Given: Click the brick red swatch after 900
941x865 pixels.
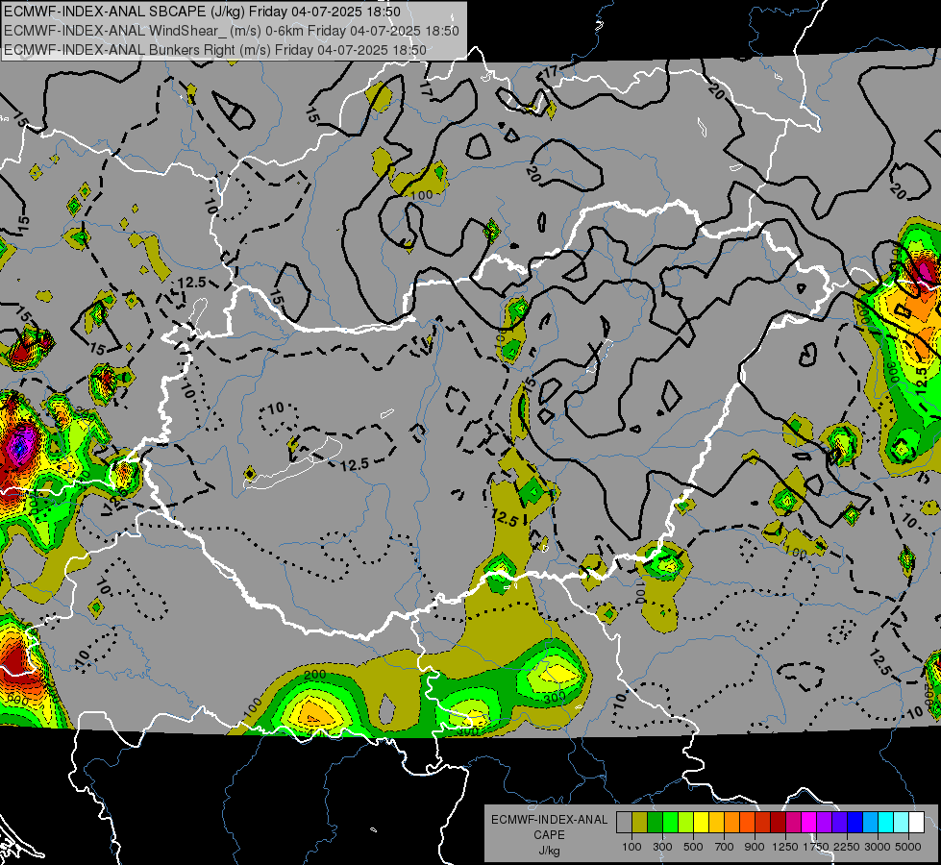Looking at the screenshot, I should coord(763,823).
